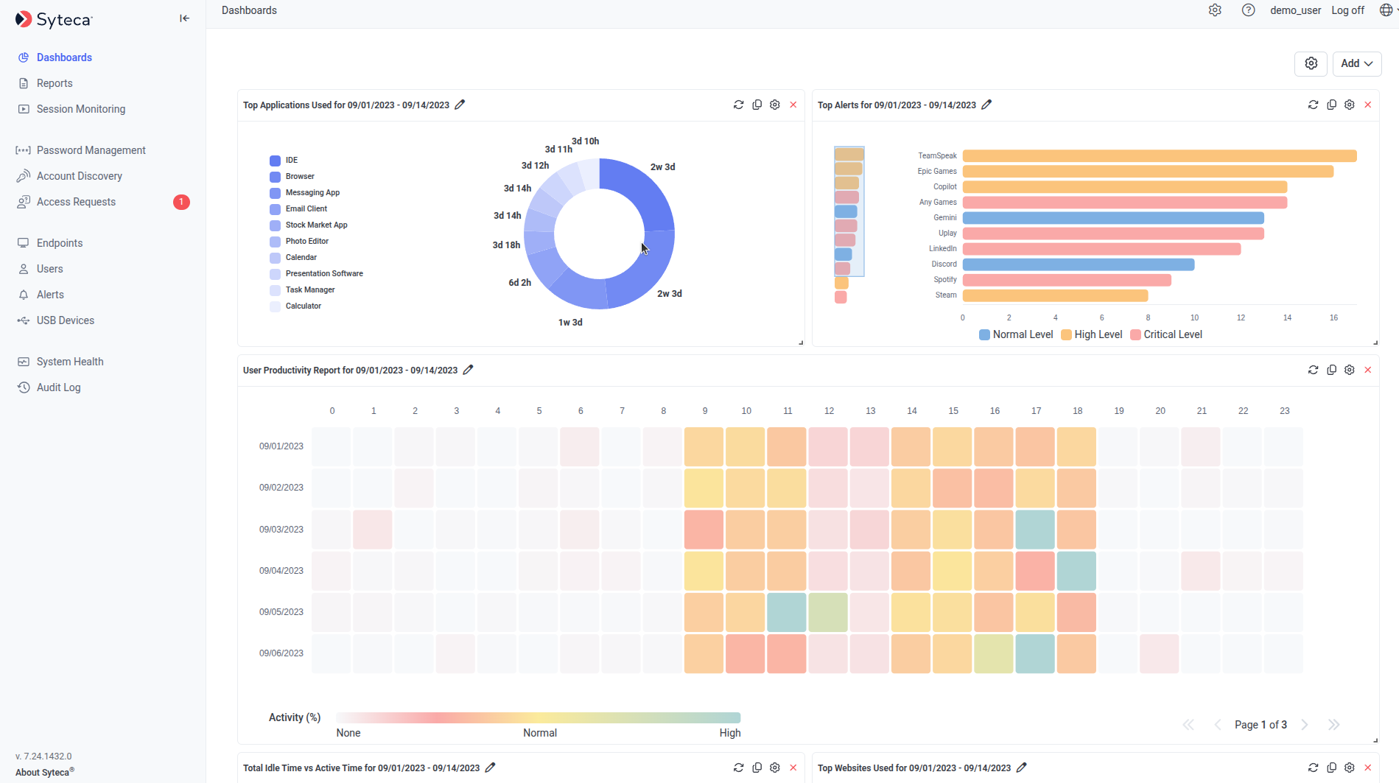Screen dimensions: 1399x783
Task: Refresh Top Websites Used widget
Action: point(1313,768)
